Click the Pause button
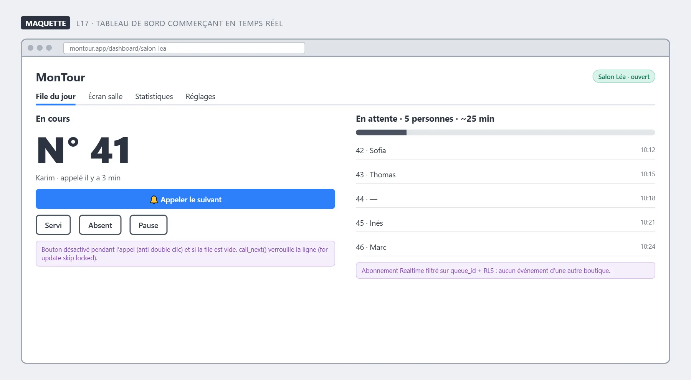691x380 pixels. 149,225
